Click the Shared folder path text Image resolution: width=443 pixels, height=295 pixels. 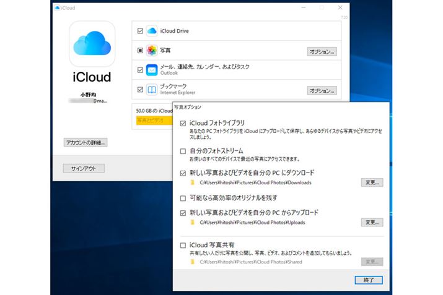(251, 262)
